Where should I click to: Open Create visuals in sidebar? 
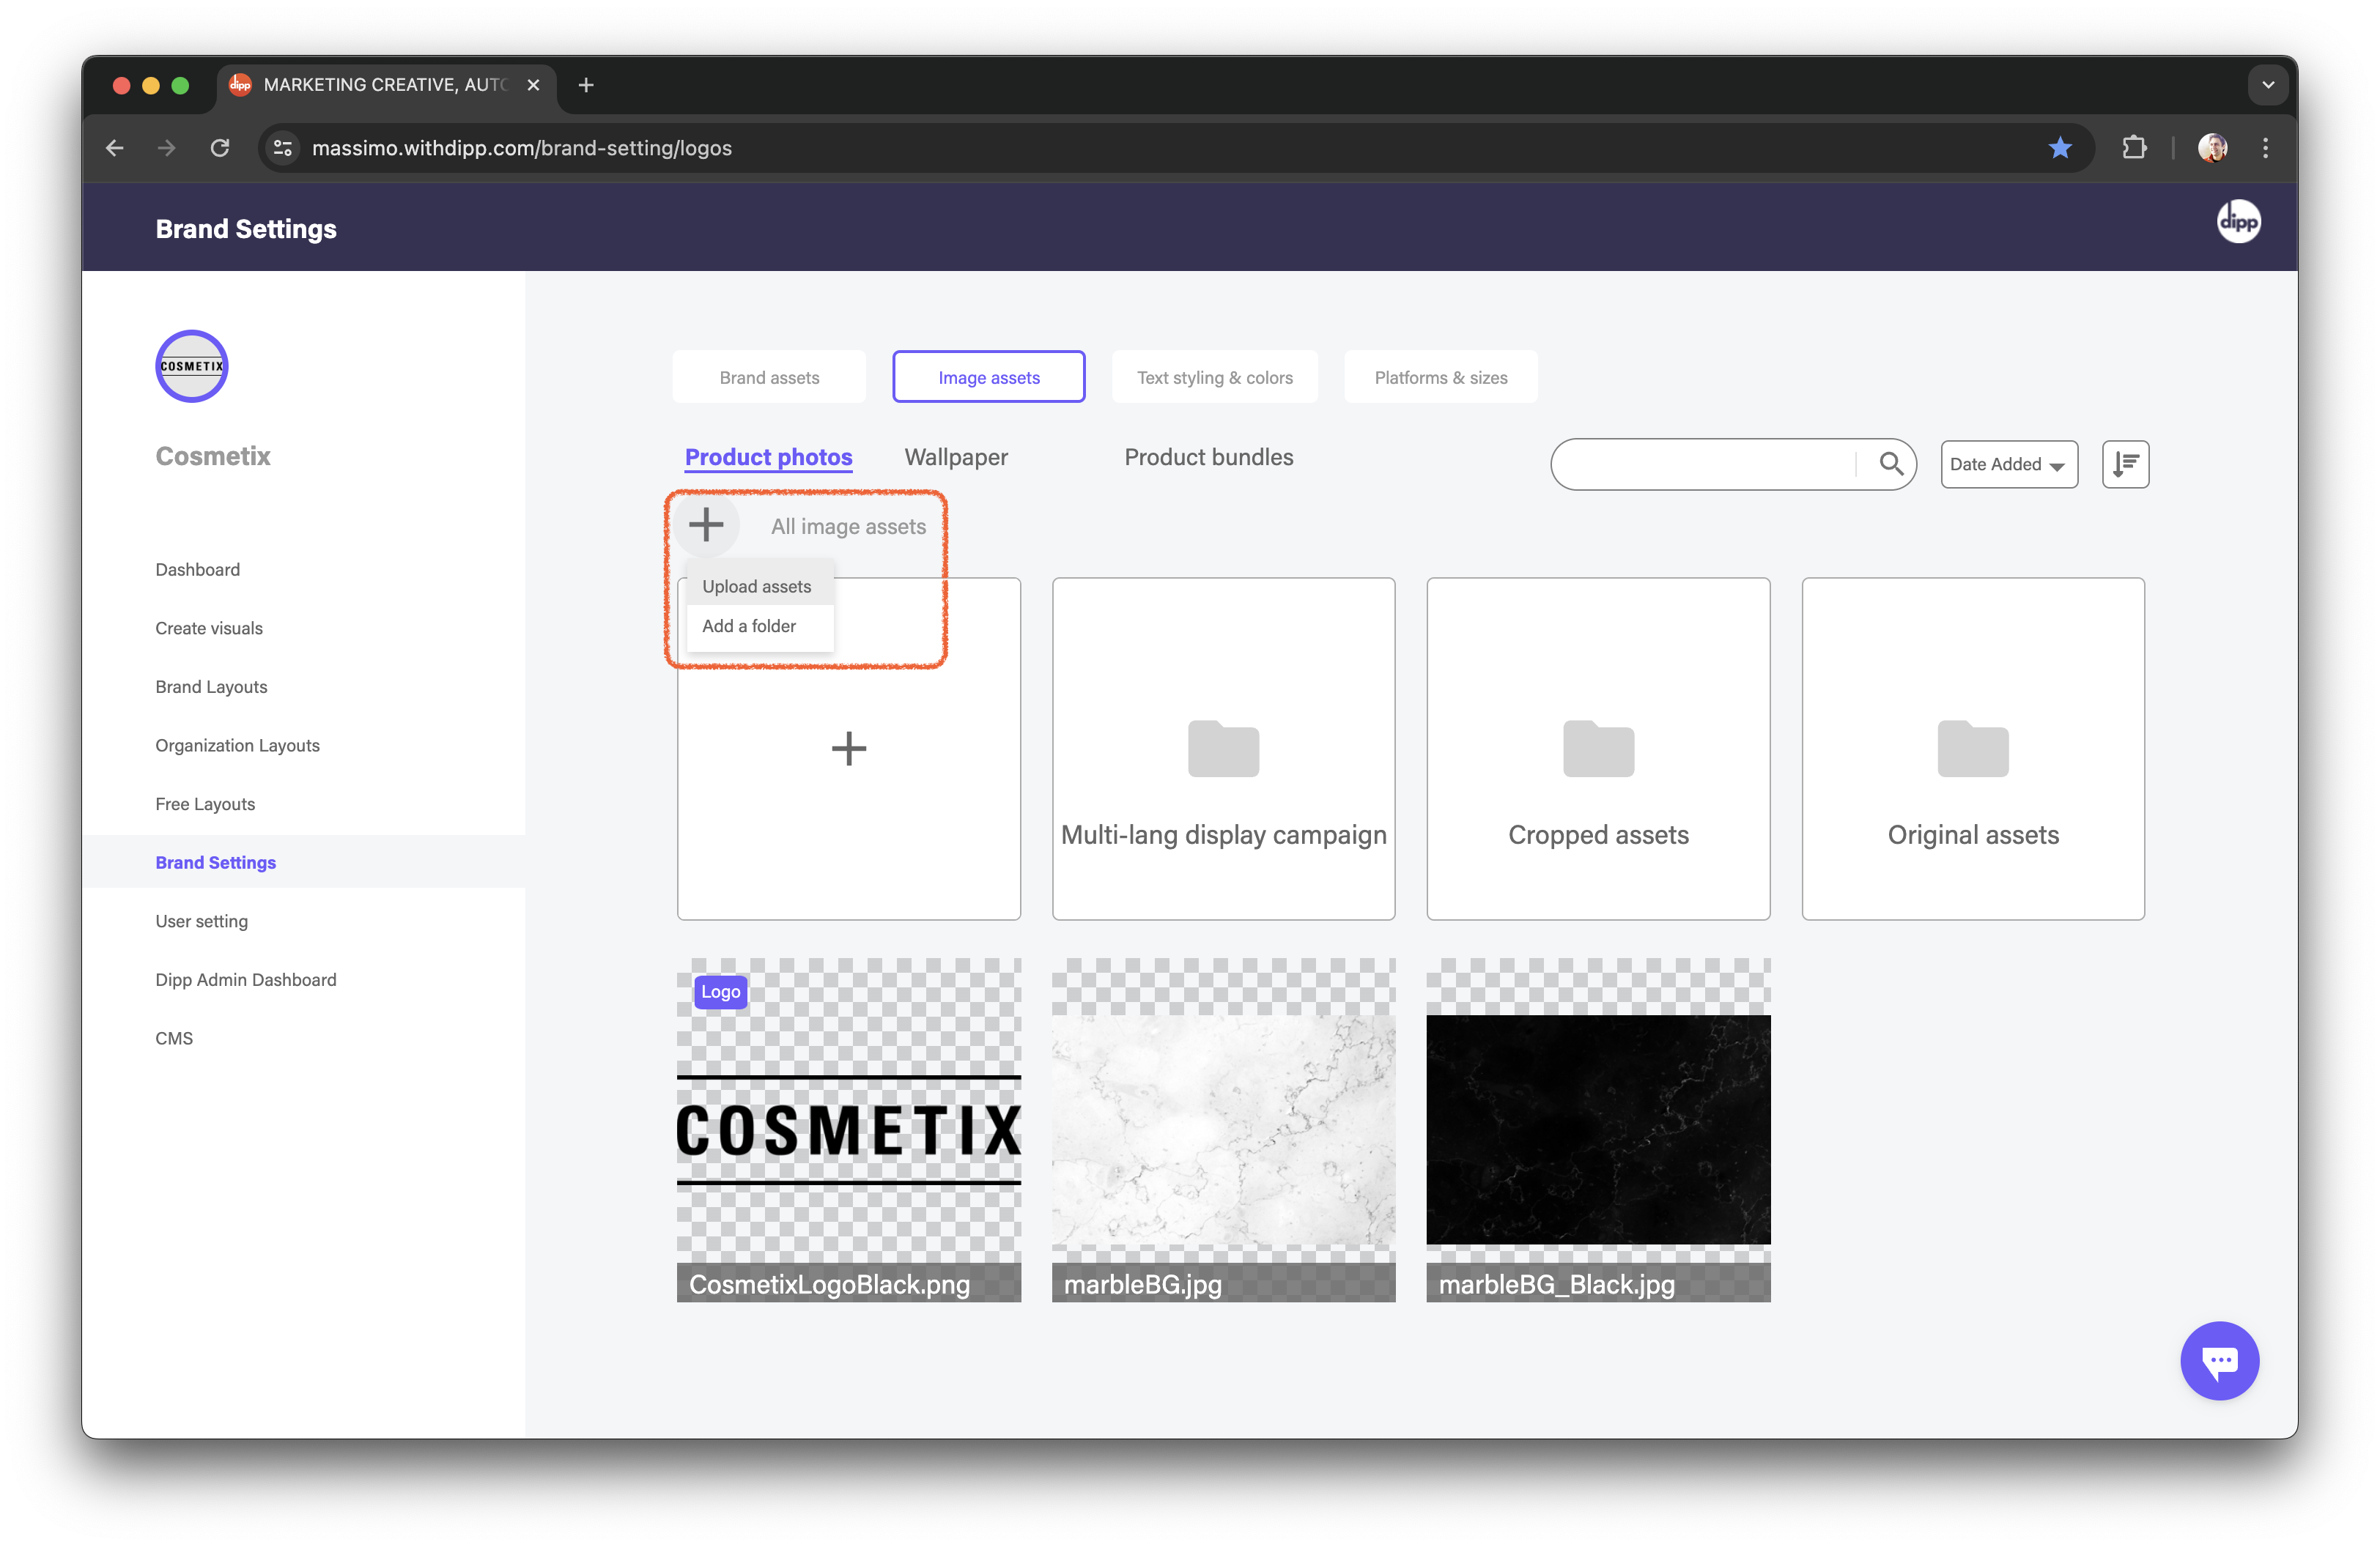(209, 628)
